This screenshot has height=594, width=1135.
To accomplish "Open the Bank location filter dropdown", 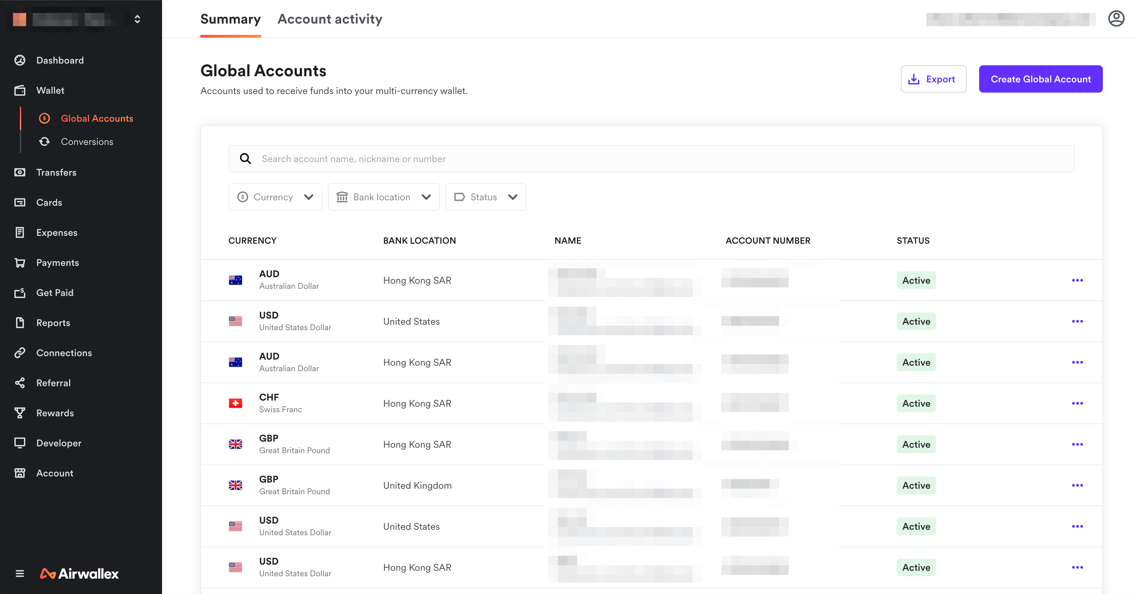I will pos(383,197).
